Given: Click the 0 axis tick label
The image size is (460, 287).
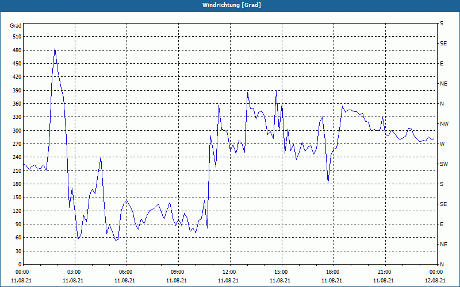Looking at the screenshot, I should point(20,265).
